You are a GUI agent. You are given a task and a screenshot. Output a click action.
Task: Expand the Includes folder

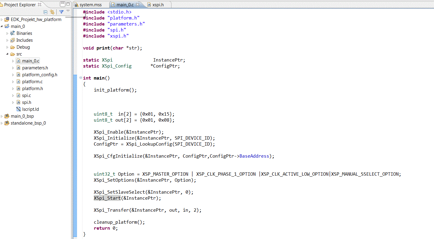7,40
